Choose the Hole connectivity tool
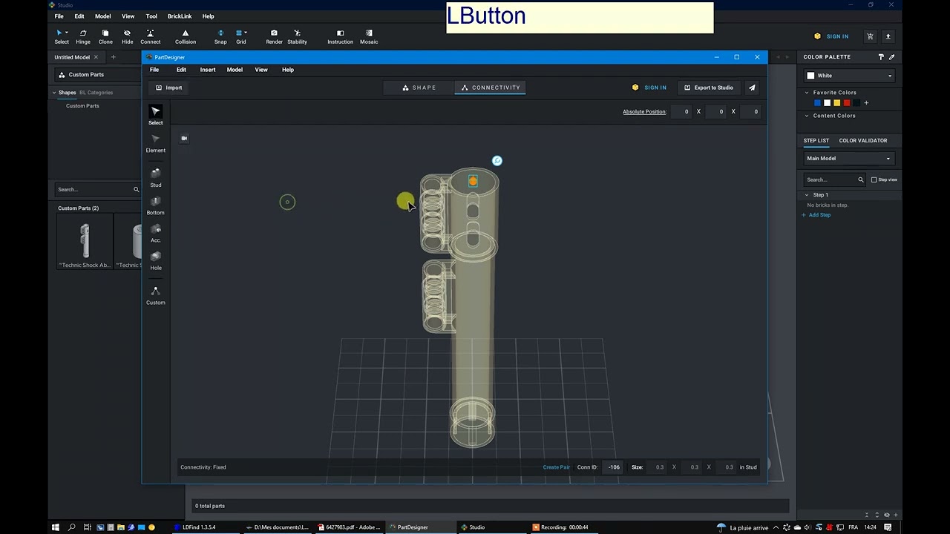 click(x=155, y=260)
